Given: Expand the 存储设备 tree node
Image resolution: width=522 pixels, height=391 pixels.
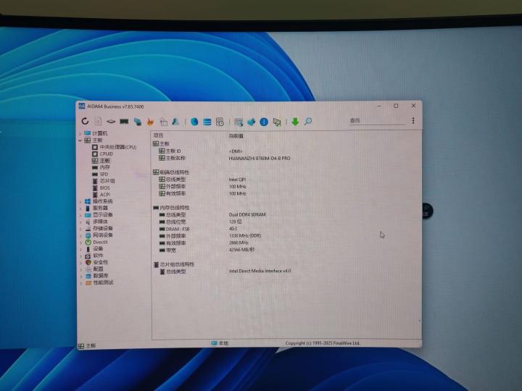Looking at the screenshot, I should click(x=80, y=229).
